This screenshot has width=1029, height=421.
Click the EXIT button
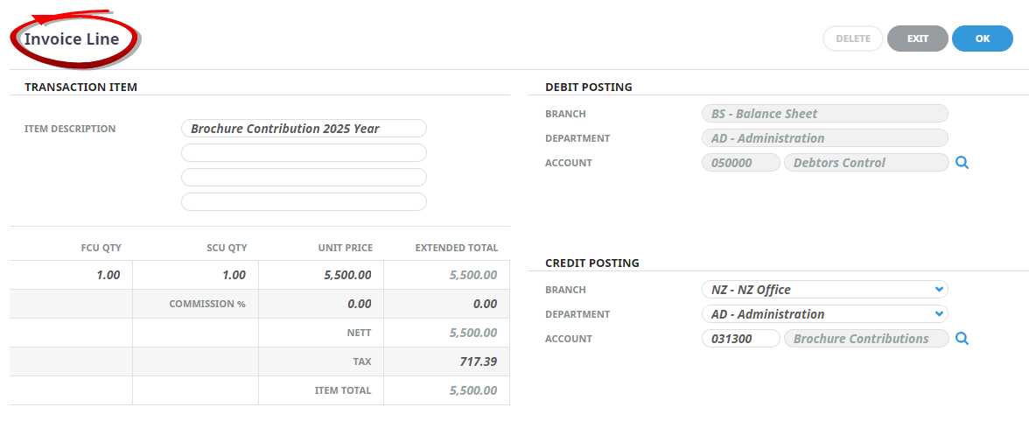[917, 39]
